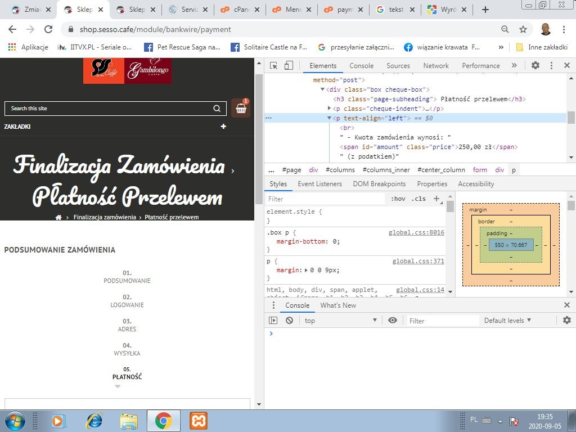Open the Event Listeners tab
This screenshot has height=432, width=576.
click(x=319, y=184)
